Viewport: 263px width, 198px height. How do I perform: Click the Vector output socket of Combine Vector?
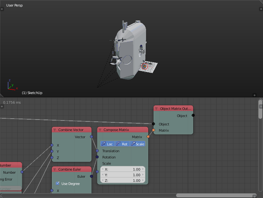(x=91, y=137)
